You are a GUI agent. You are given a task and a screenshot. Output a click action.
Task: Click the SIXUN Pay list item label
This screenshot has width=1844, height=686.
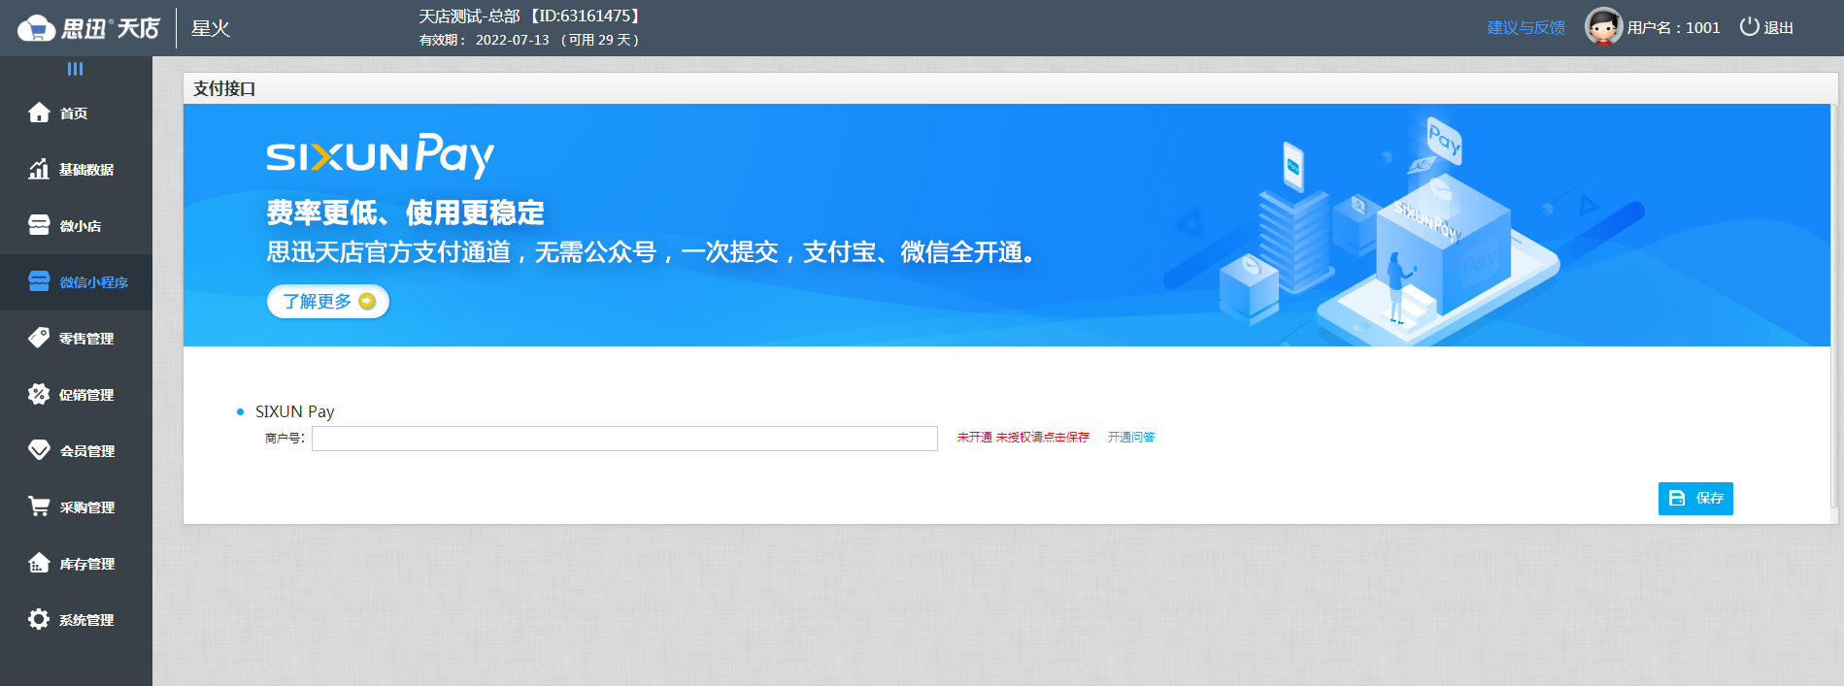point(295,411)
